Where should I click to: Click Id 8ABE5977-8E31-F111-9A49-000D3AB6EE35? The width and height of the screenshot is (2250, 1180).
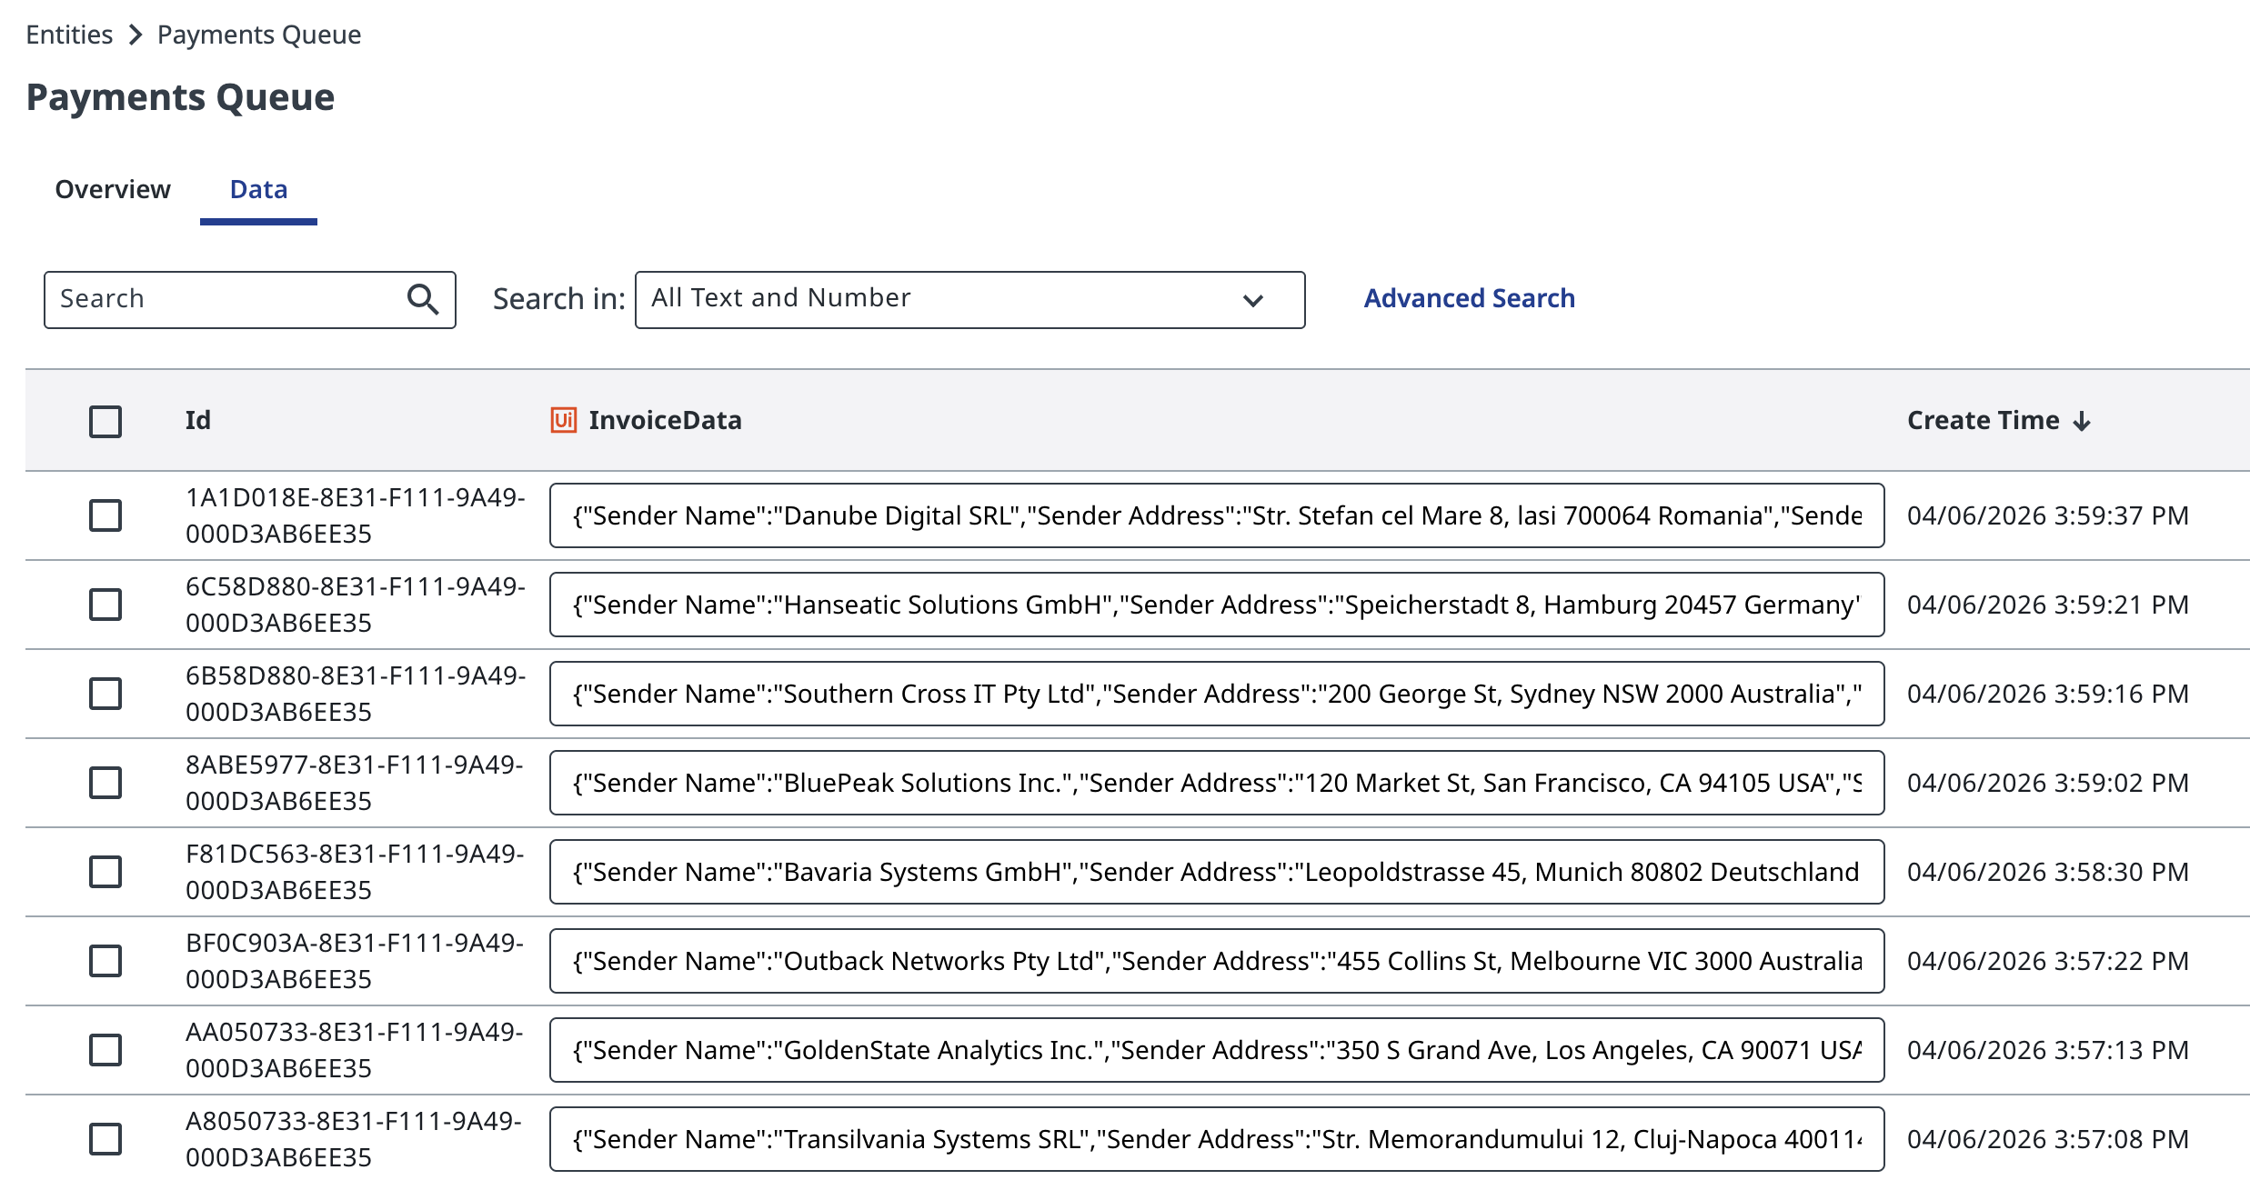click(356, 783)
